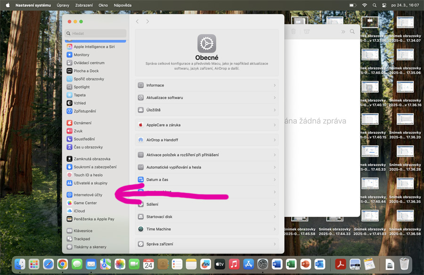Open Aktualizace softwaru settings

coord(164,98)
